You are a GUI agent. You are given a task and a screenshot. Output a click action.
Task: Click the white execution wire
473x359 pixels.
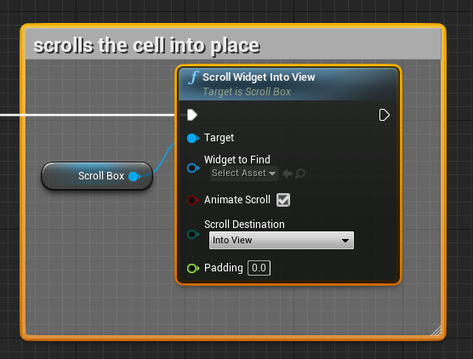click(x=87, y=115)
